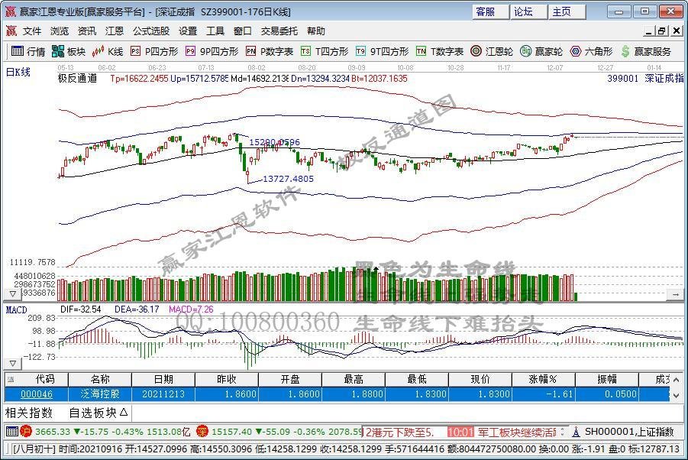Viewport: 688px width, 460px height.
Task: Open 赢家服务 from the toolbar
Action: [x=646, y=51]
